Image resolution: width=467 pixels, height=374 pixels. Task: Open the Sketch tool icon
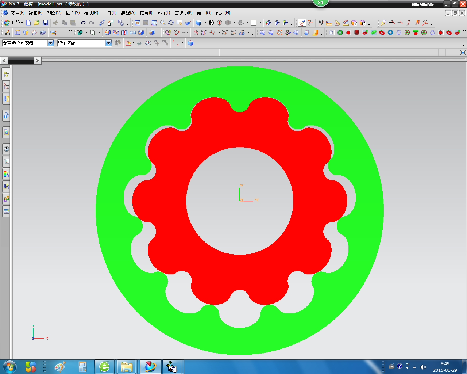[7, 33]
